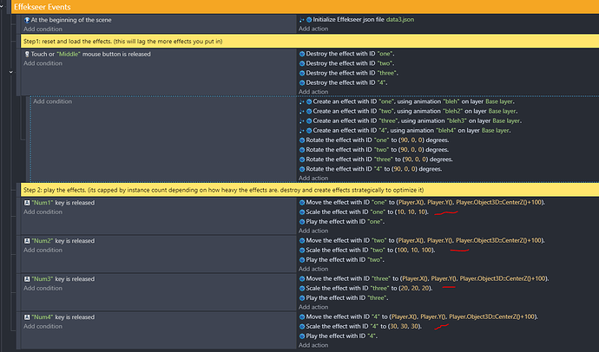
Task: Click the Effekseer icon on Rotate effect "two" action
Action: point(302,150)
